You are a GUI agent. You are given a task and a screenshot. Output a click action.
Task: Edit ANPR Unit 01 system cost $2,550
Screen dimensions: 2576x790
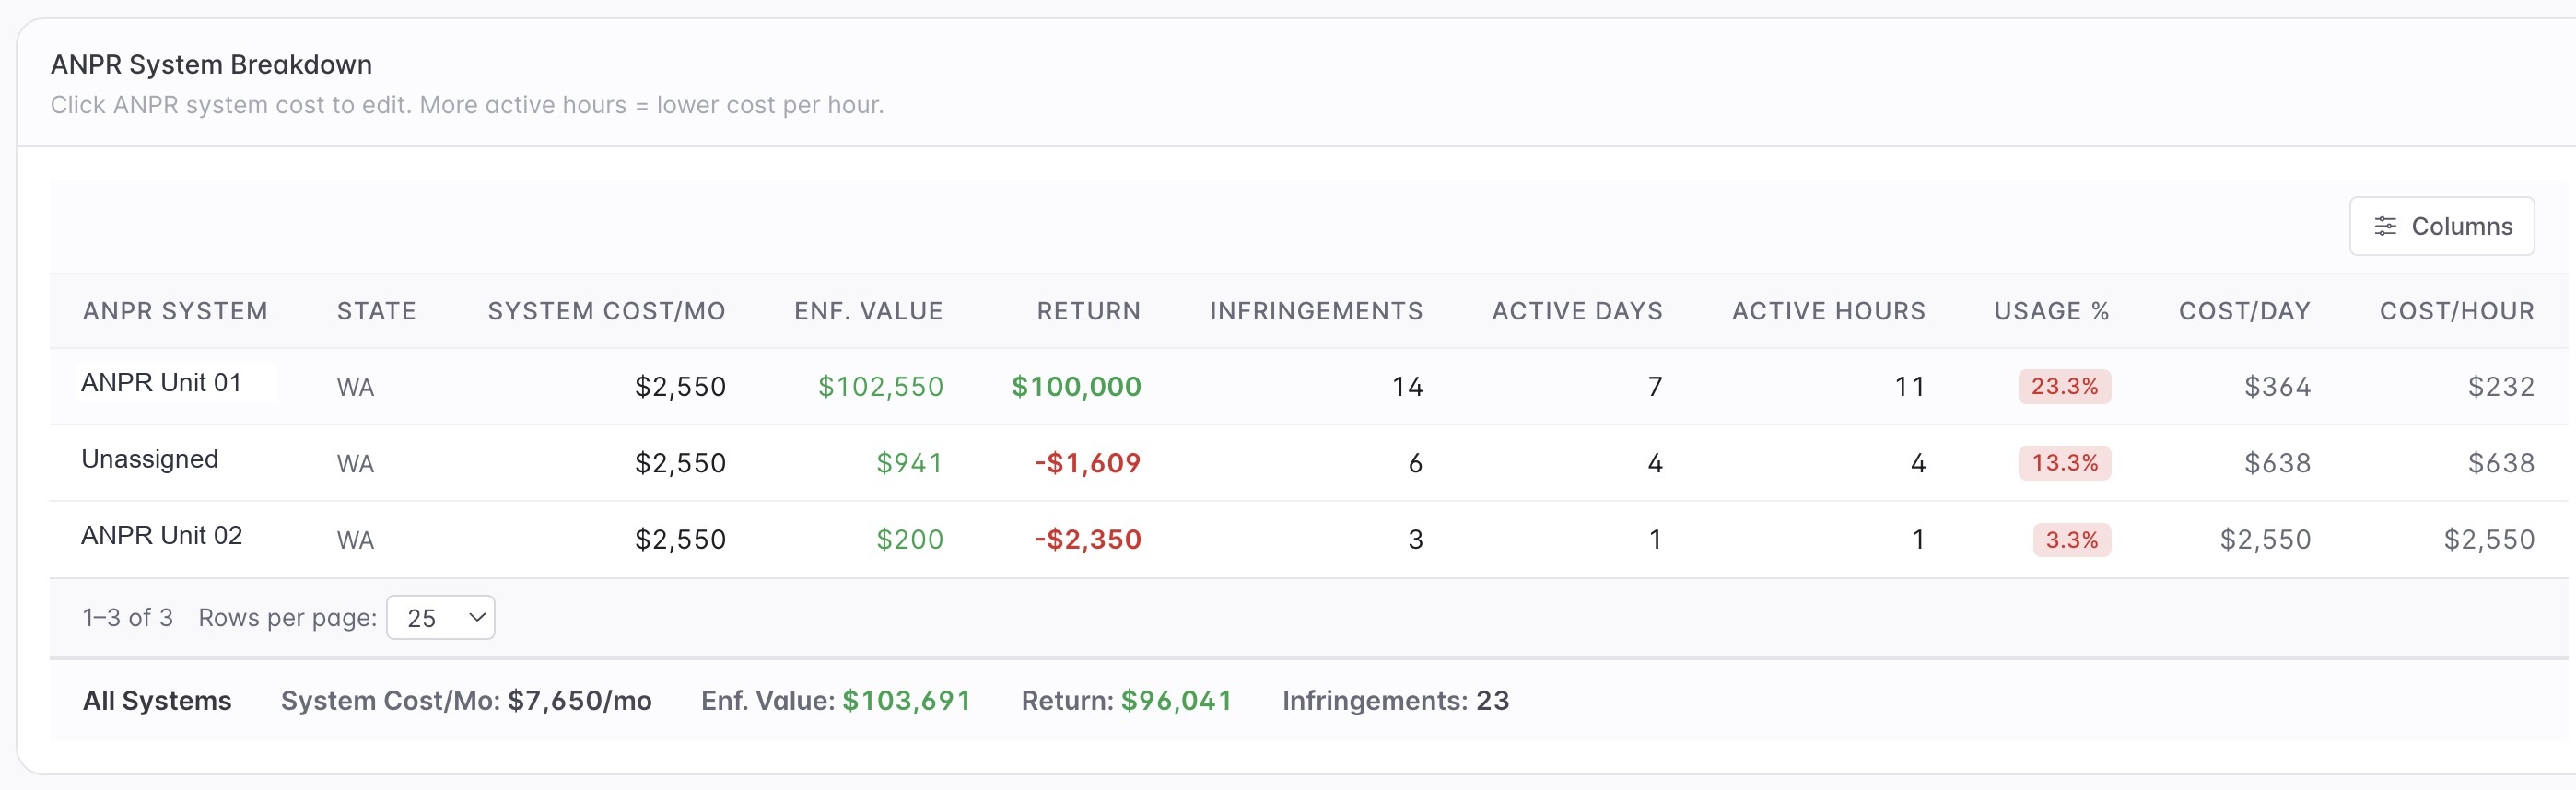click(x=680, y=387)
